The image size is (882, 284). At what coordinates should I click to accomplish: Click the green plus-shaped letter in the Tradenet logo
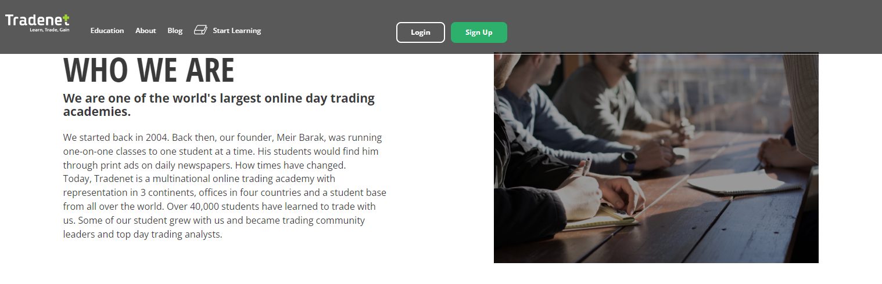point(66,19)
